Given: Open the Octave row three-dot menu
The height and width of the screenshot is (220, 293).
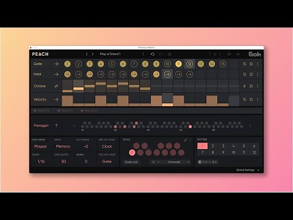Looking at the screenshot, I should pyautogui.click(x=258, y=86).
